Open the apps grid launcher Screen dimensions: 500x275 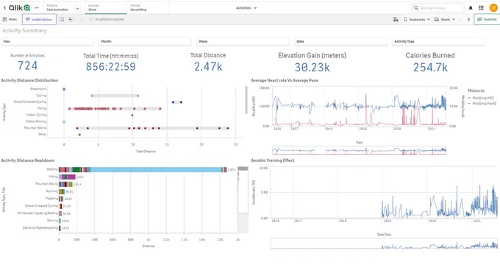481,8
